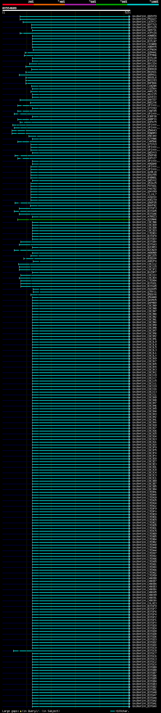This screenshot has width=161, height=713.
Task: Select hit label UniRef100_B3TGC8
Action: 144,651
